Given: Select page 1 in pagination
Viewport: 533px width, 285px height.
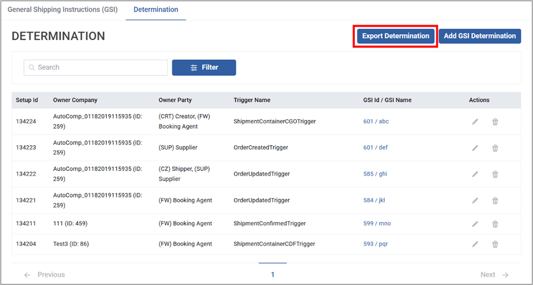Looking at the screenshot, I should coord(273,274).
